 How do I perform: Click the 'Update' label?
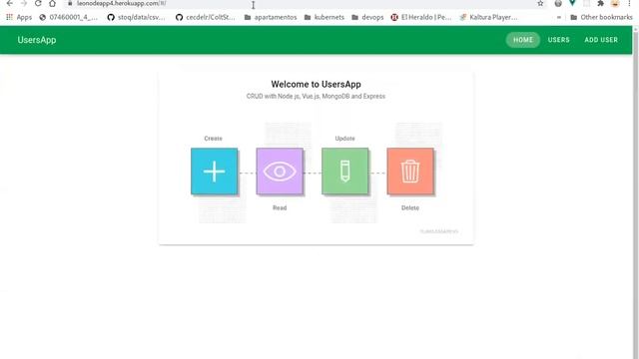coord(344,139)
